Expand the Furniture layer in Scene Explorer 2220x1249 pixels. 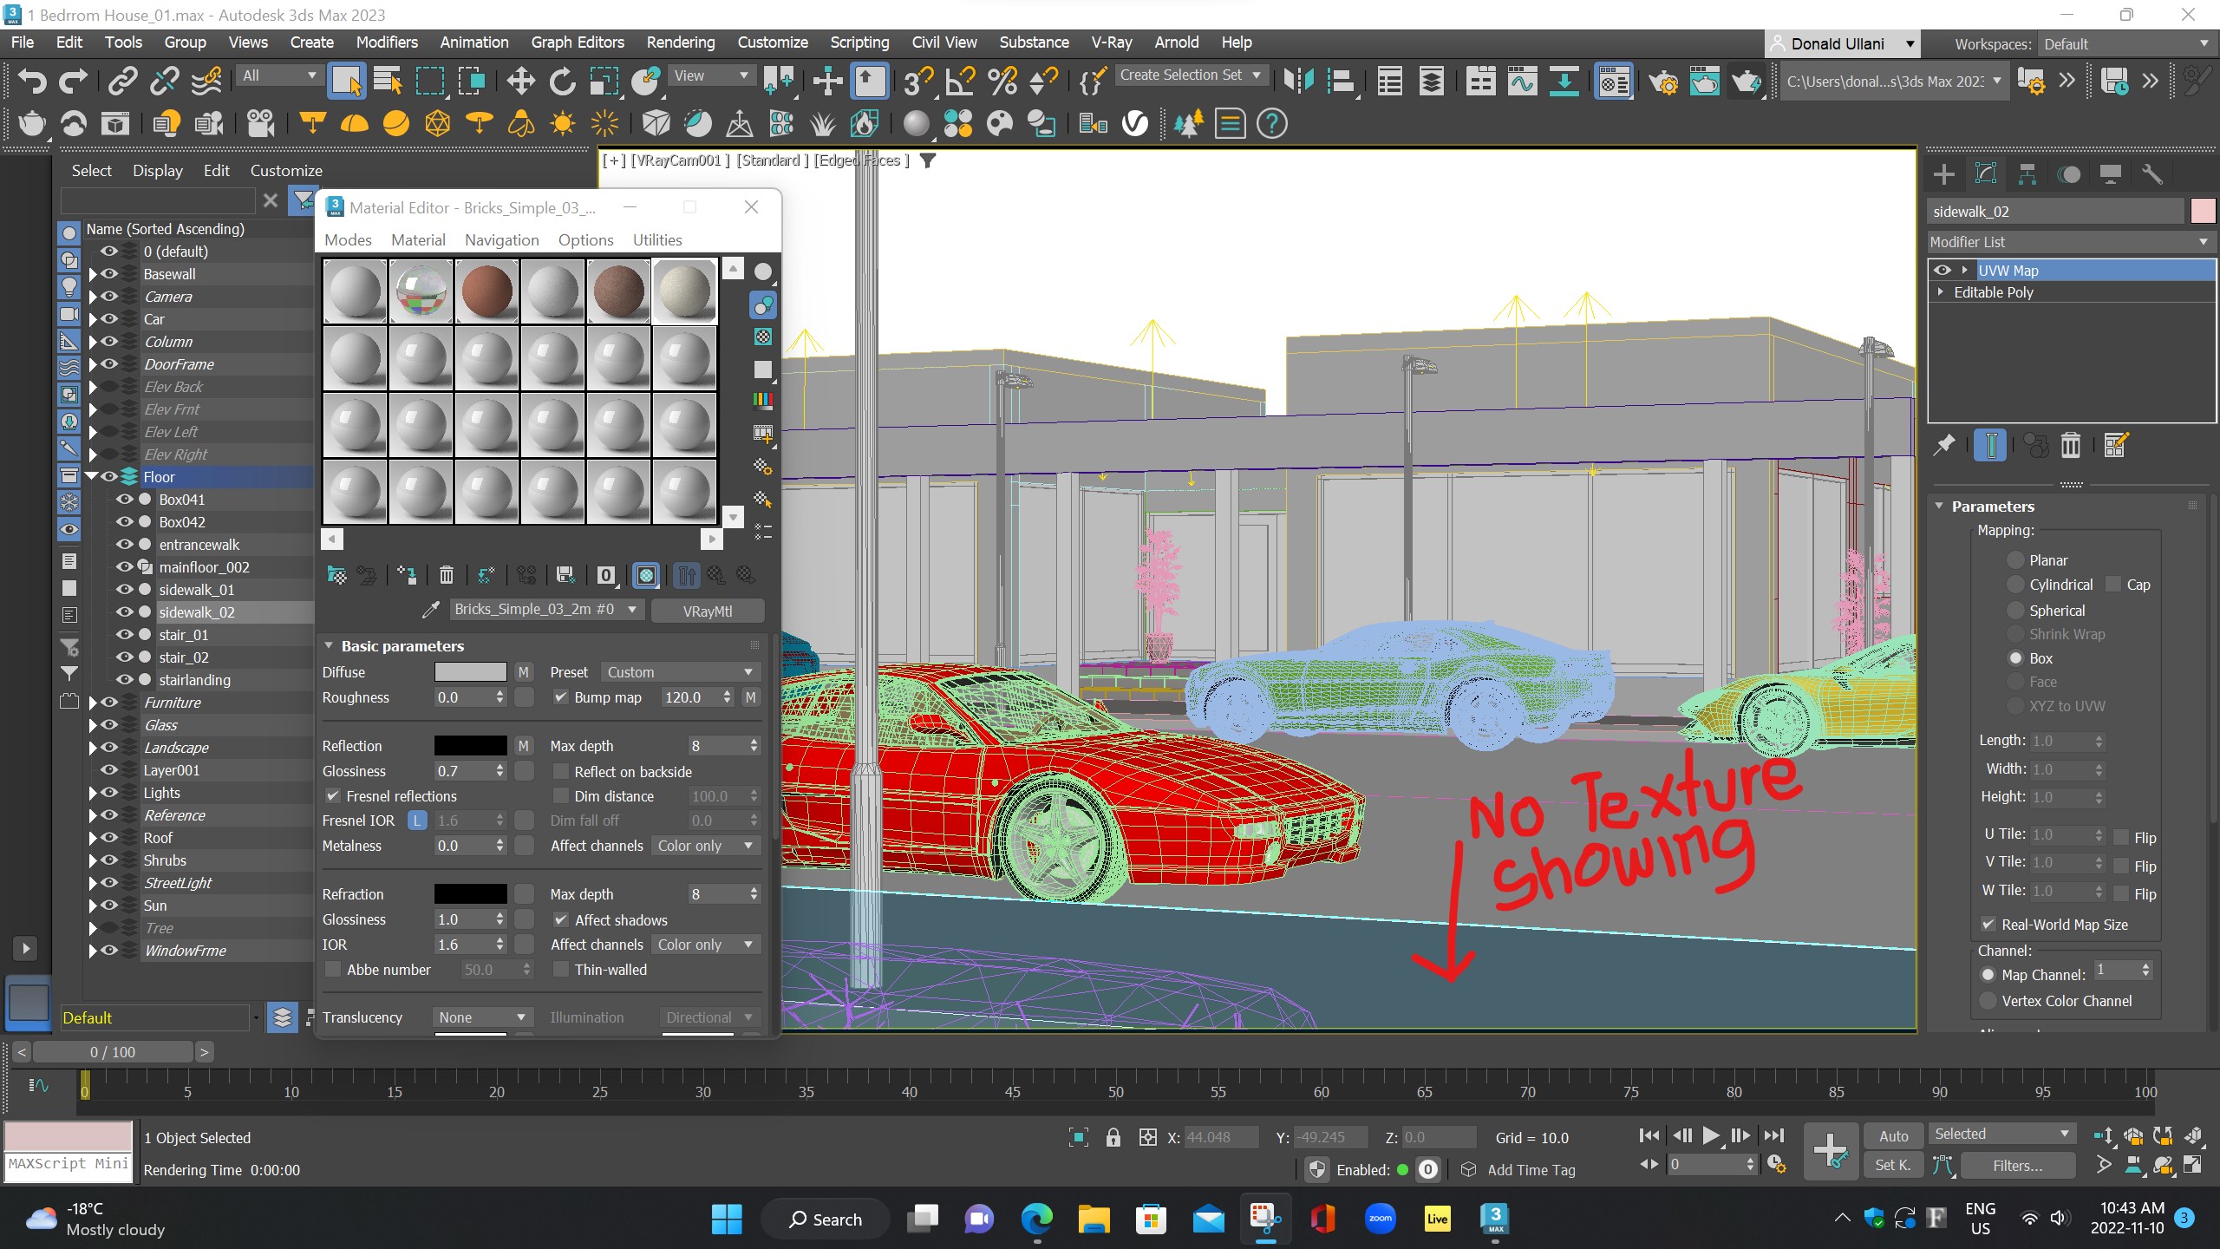pos(94,703)
